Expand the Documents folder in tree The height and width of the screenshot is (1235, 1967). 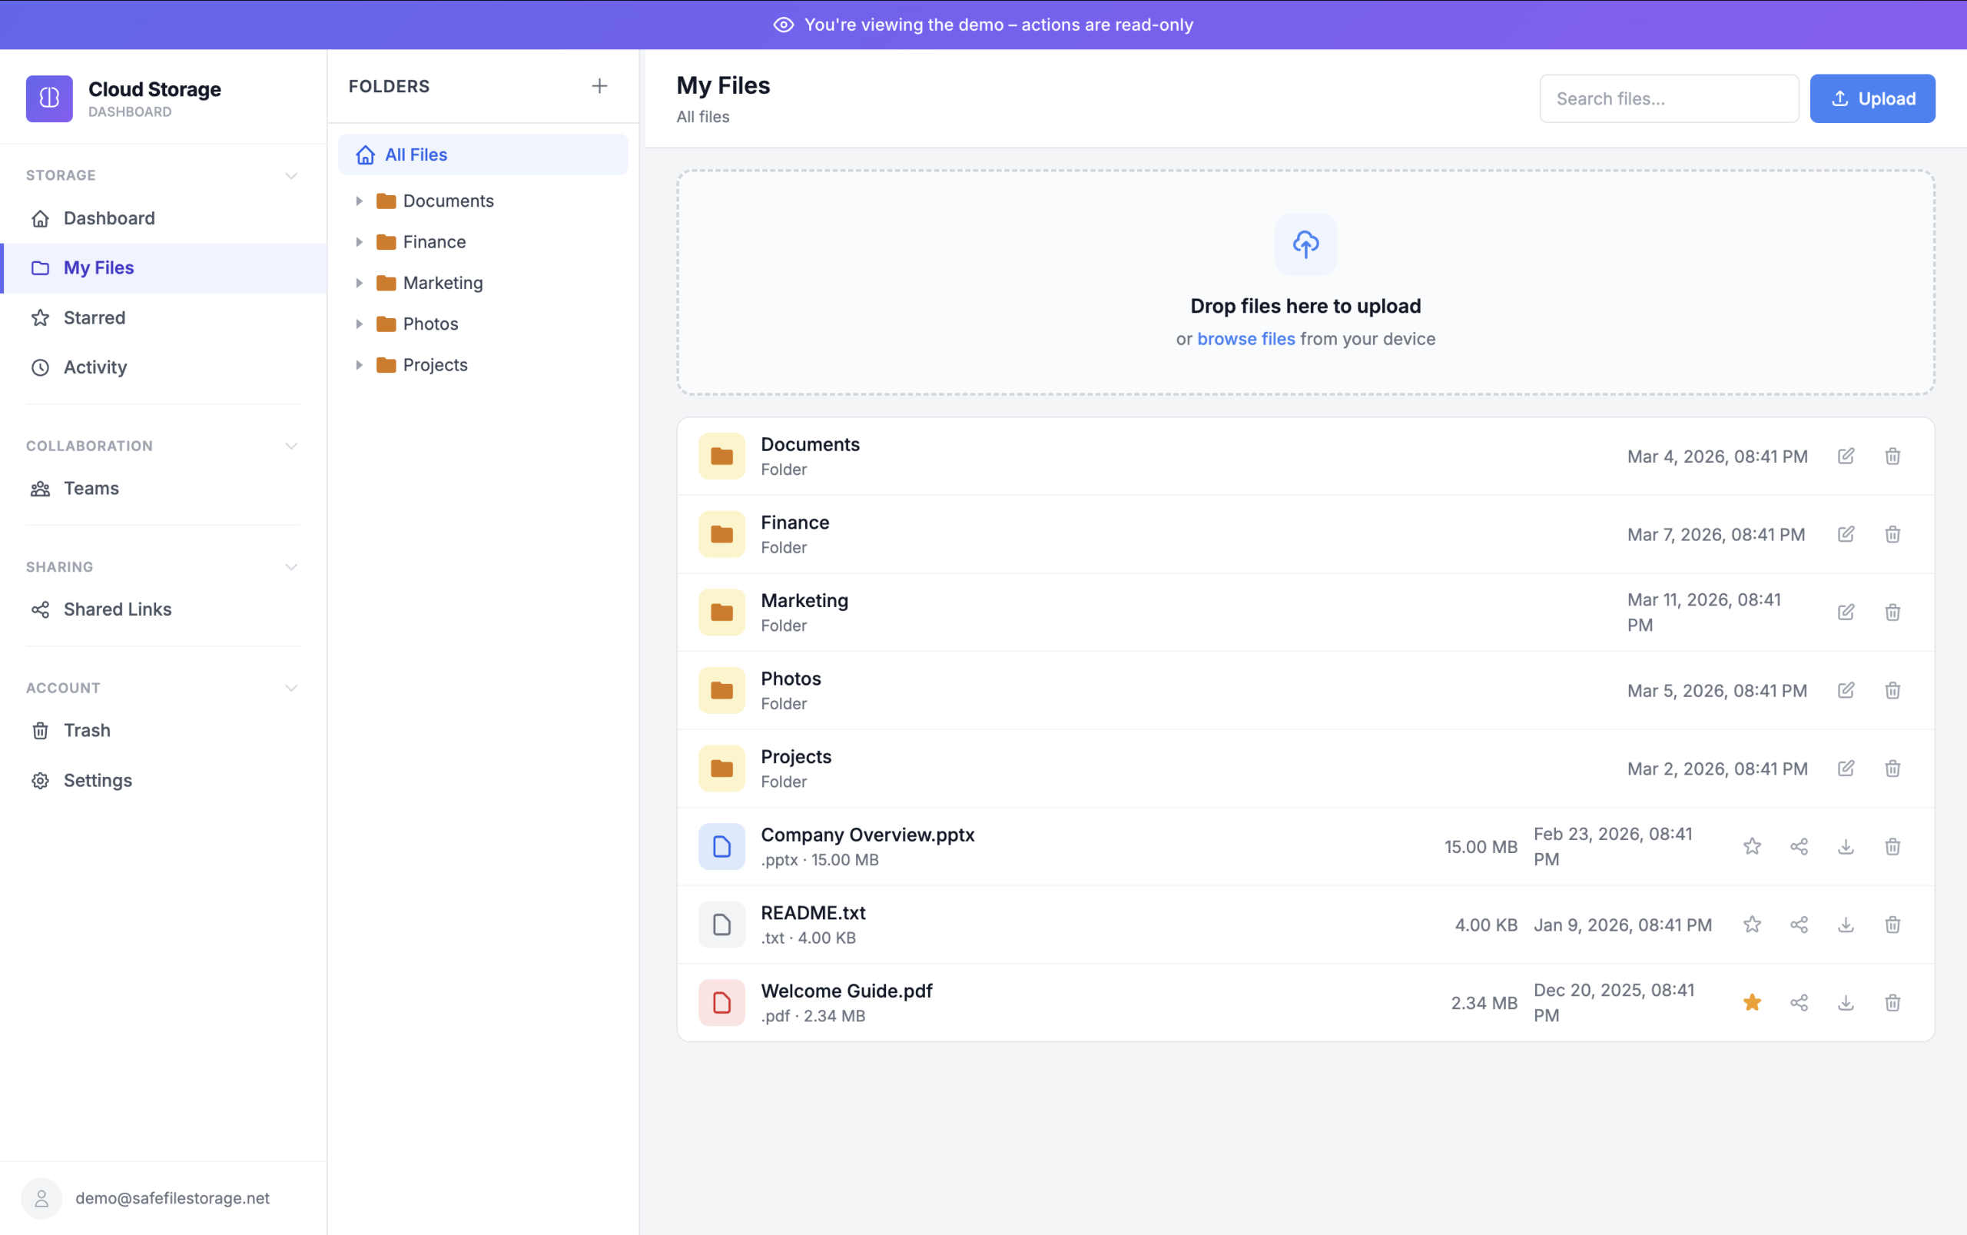tap(359, 201)
